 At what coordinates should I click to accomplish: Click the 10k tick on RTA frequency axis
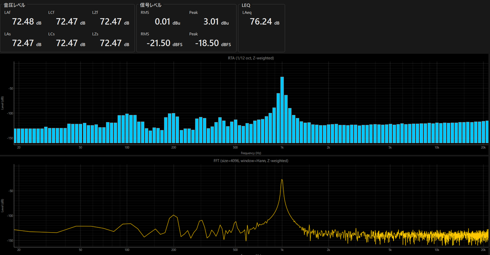tap(437, 147)
